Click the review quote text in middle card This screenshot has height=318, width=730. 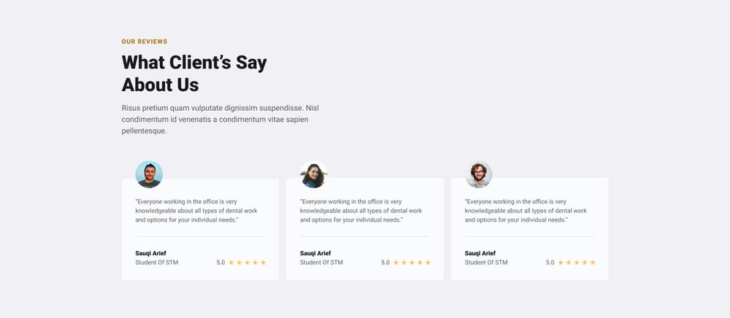361,211
